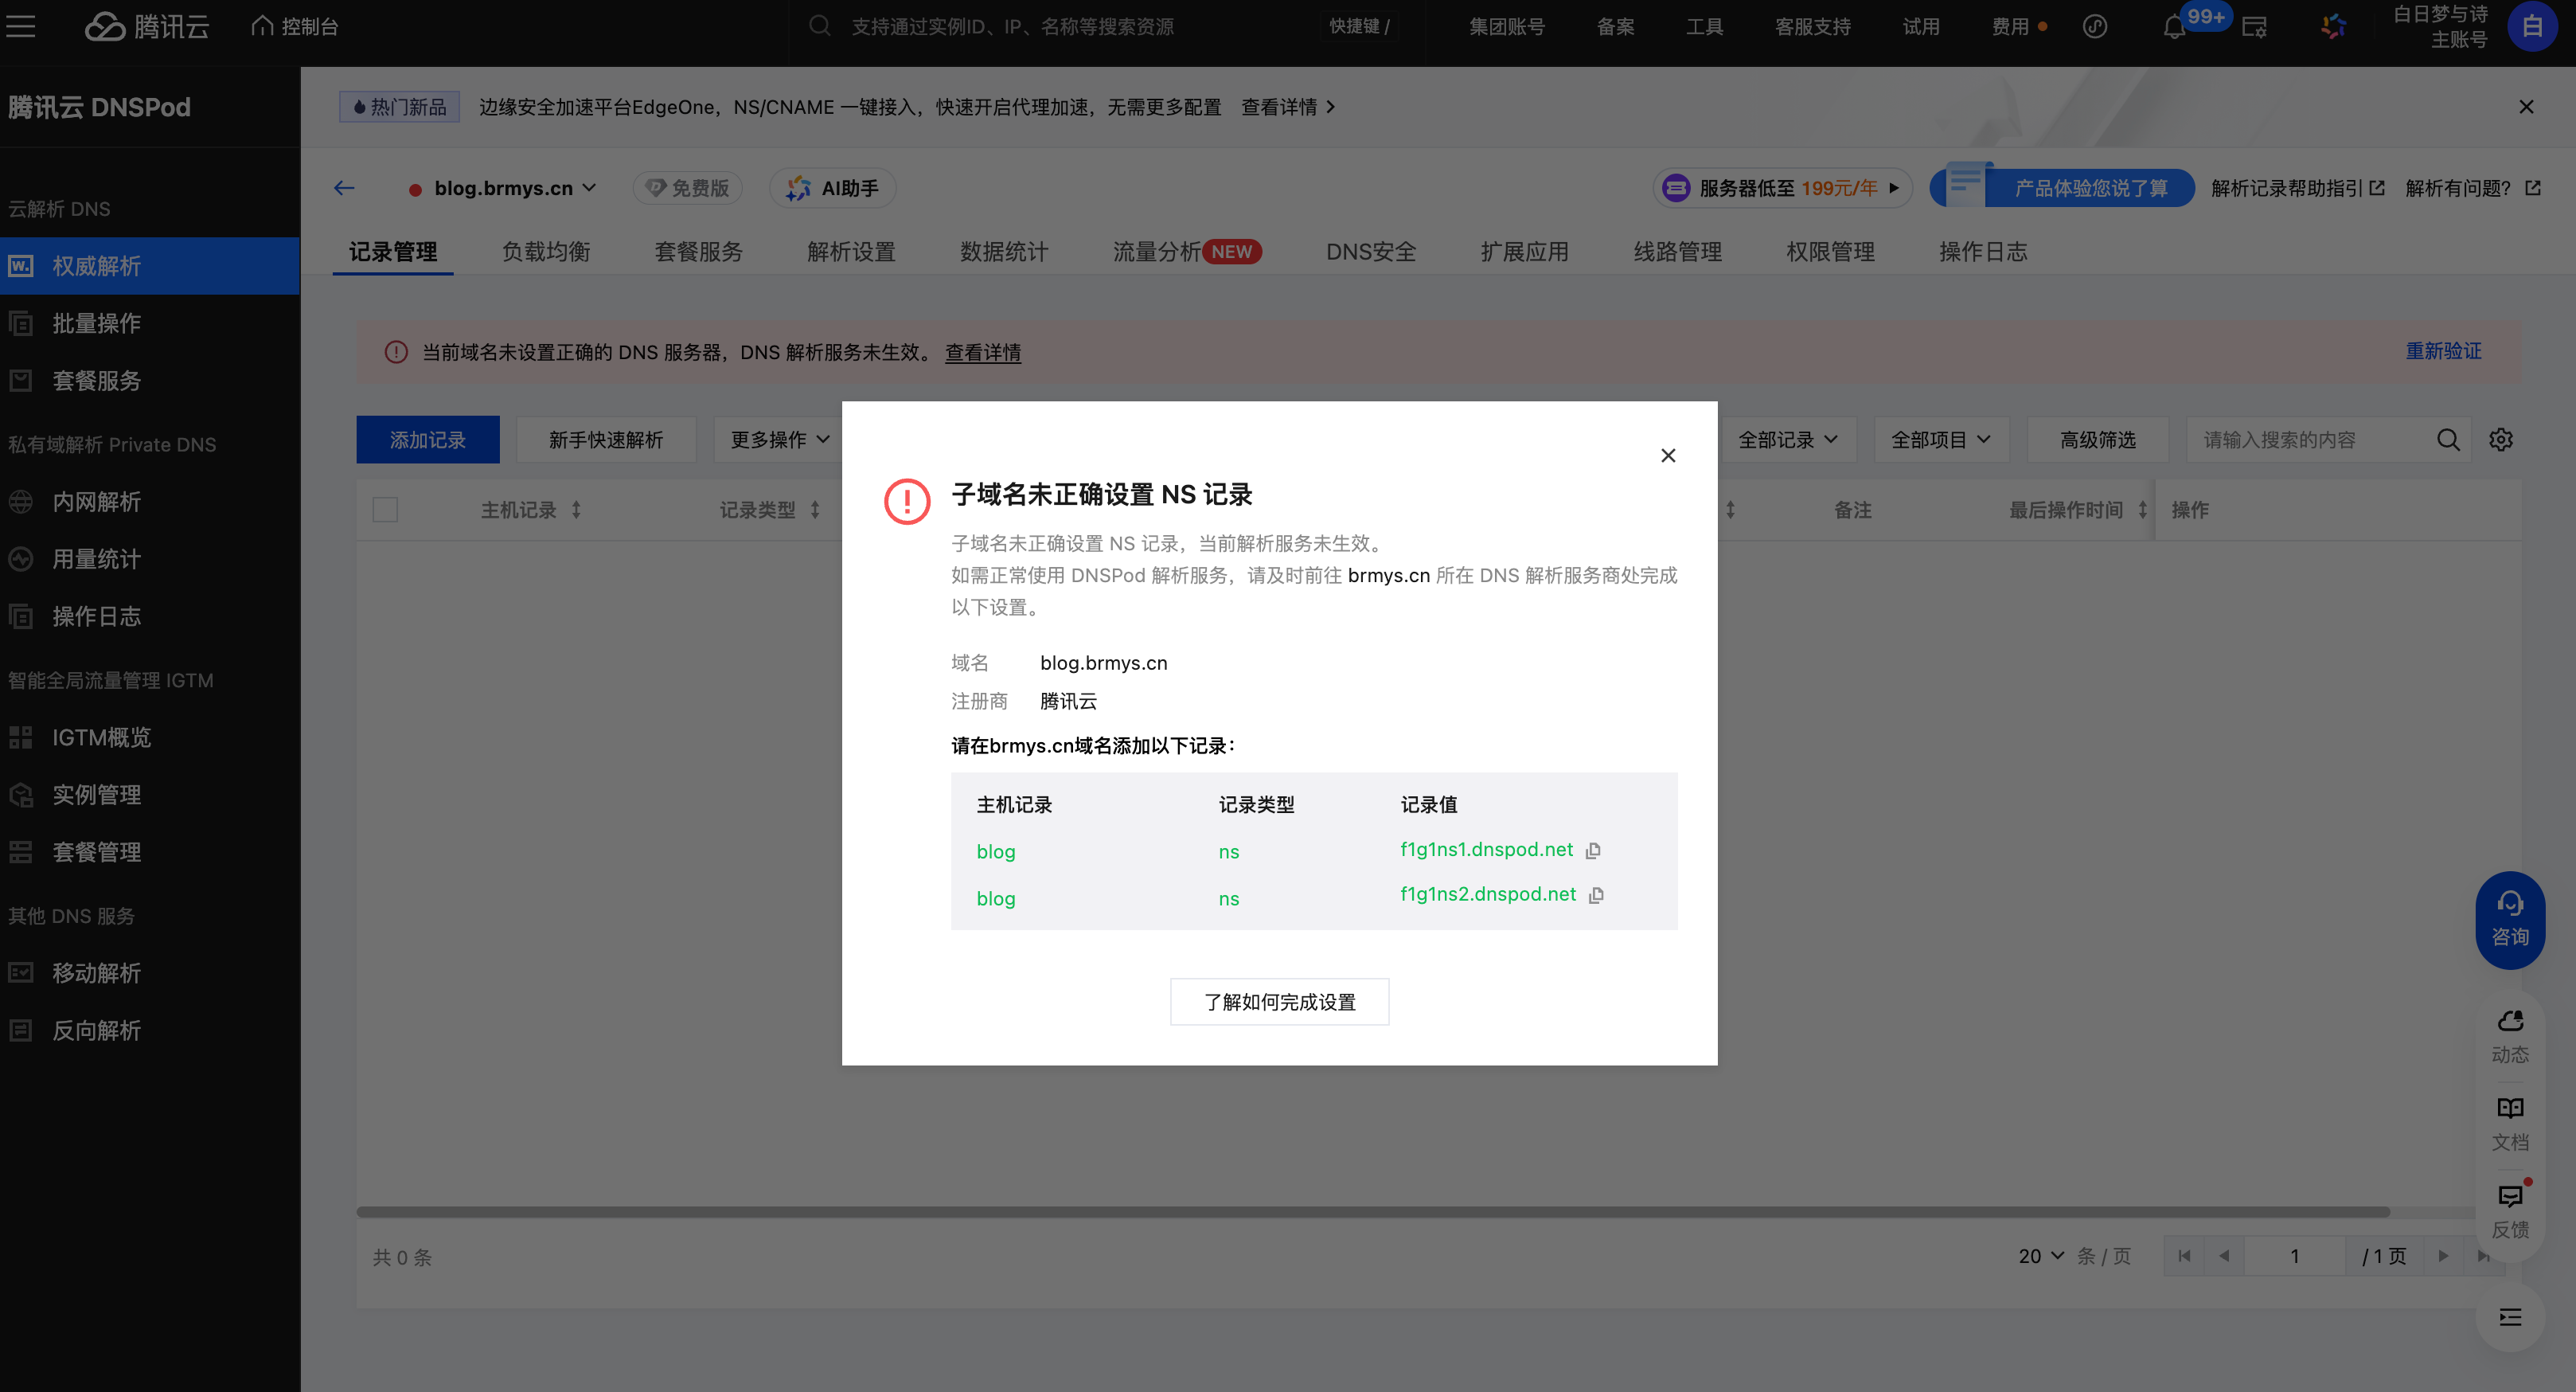The image size is (2576, 1392).
Task: Click the AI助手 button
Action: tap(832, 188)
